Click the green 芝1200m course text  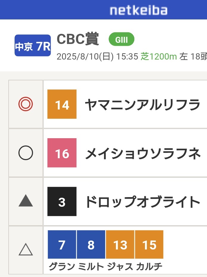159,57
